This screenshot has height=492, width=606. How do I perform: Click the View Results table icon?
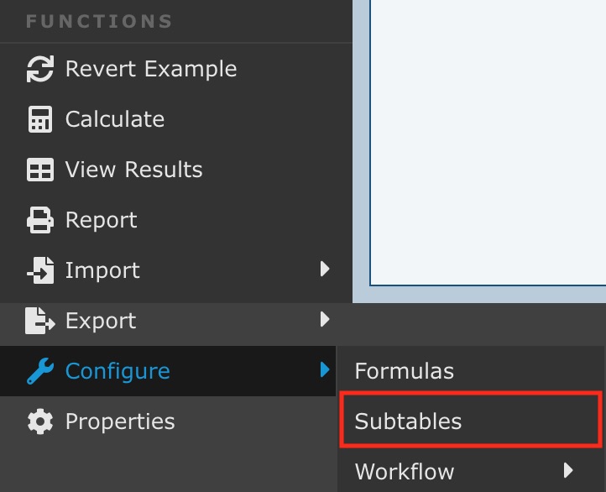(x=39, y=170)
